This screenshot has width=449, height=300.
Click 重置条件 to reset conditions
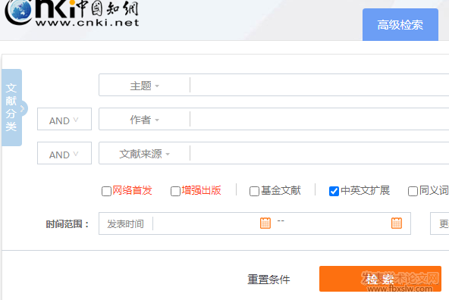point(268,280)
